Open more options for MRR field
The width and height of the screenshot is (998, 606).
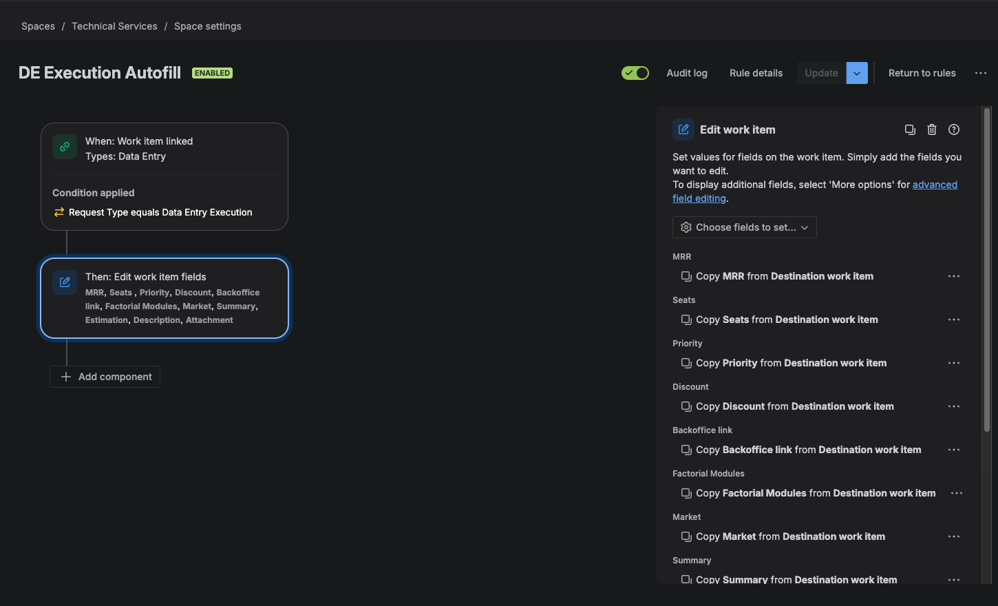pyautogui.click(x=954, y=276)
